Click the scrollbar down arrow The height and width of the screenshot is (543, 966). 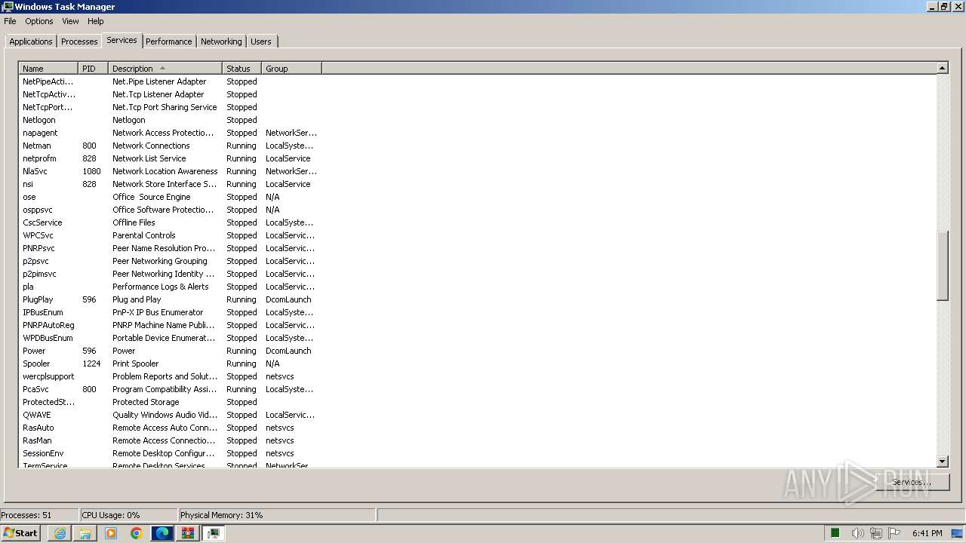coord(942,462)
